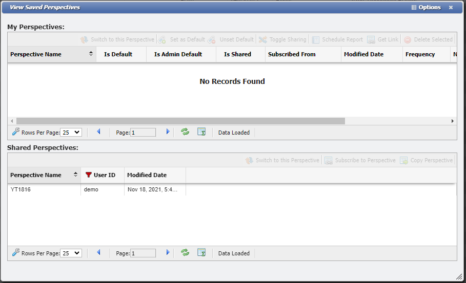The image size is (466, 283).
Task: Click refresh icon in Shared Perspectives pager
Action: [185, 253]
